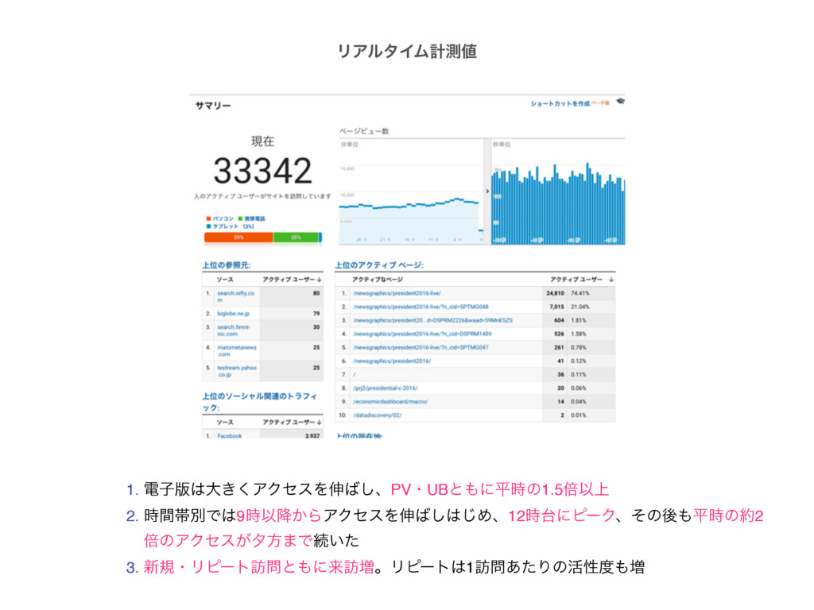
Task: Open 上位のアクティブ ページ heading link
Action: (379, 265)
